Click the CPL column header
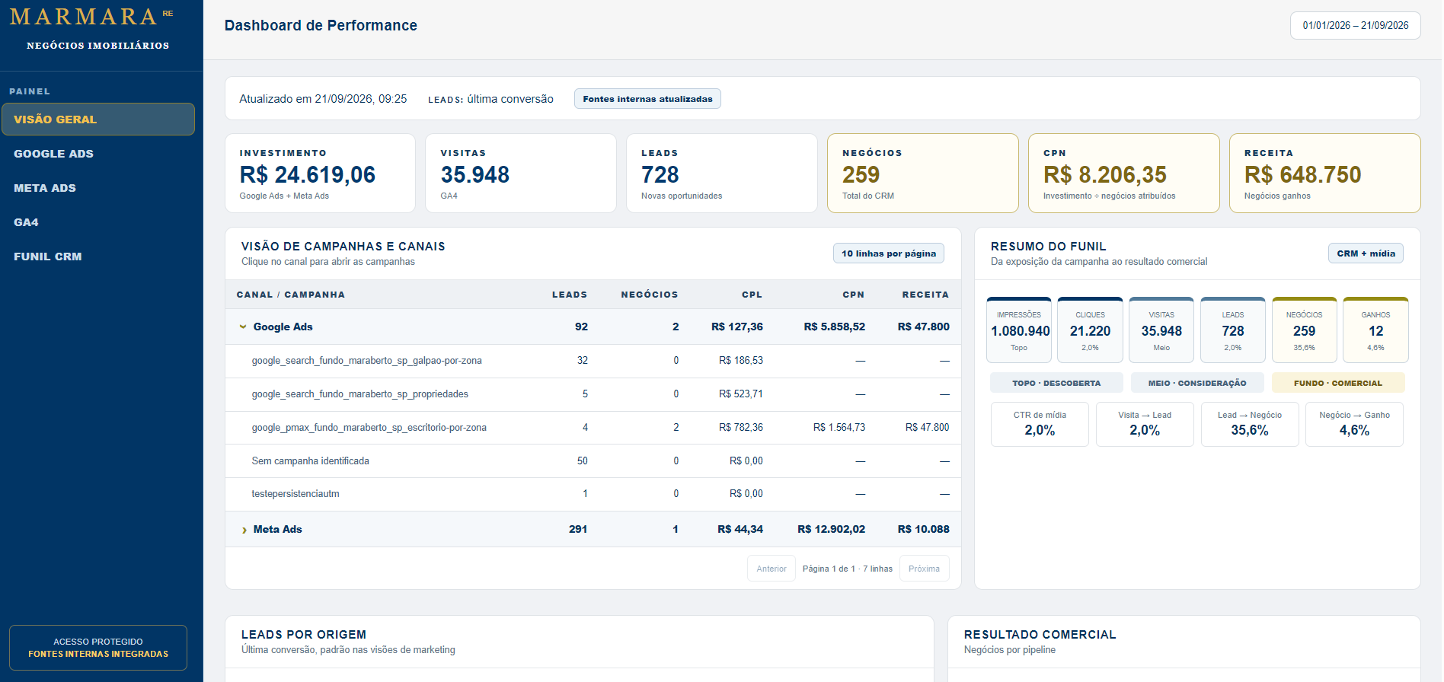Viewport: 1444px width, 682px height. 752,295
